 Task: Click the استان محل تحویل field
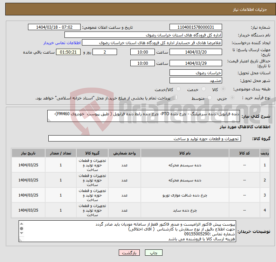tap(195, 73)
